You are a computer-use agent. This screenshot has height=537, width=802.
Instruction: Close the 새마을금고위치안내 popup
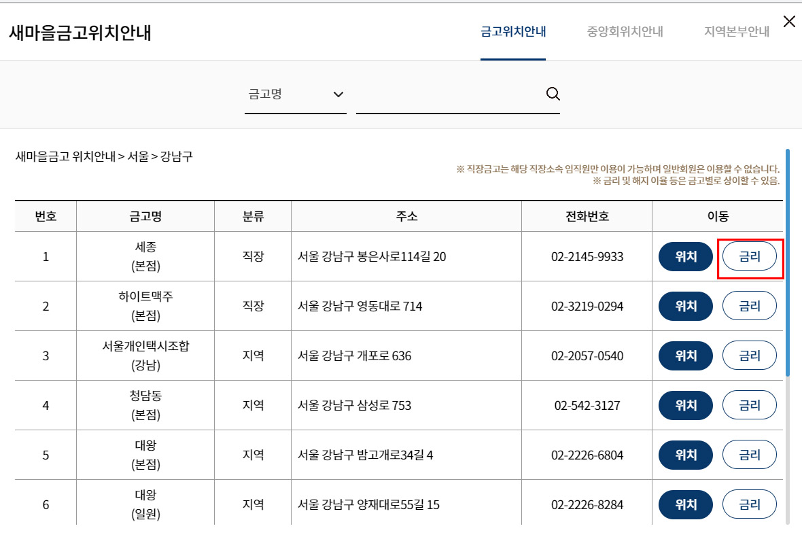789,22
